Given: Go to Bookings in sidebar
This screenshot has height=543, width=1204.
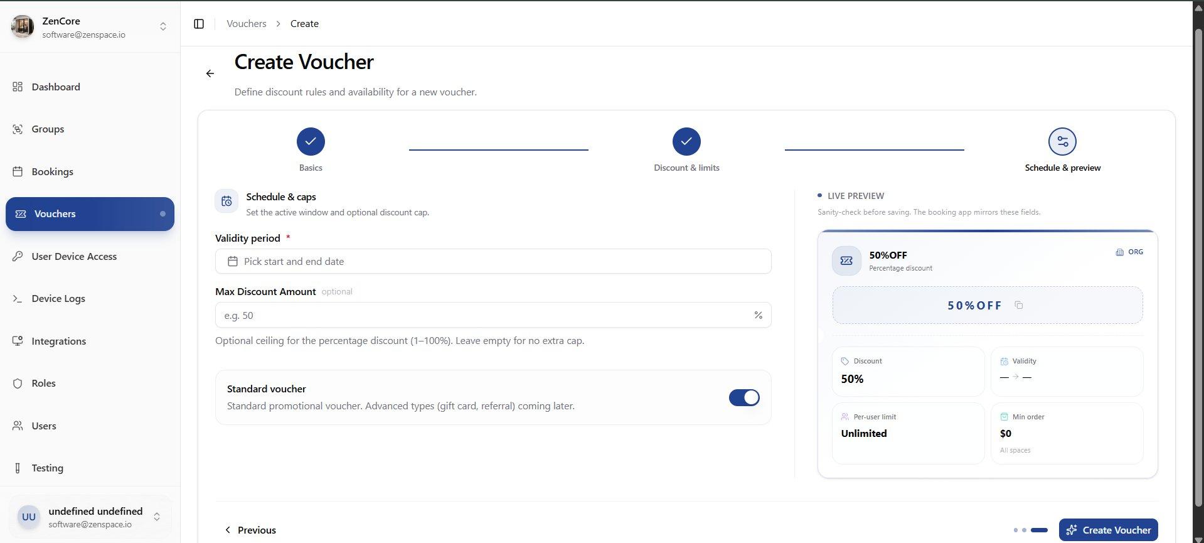Looking at the screenshot, I should [x=90, y=171].
